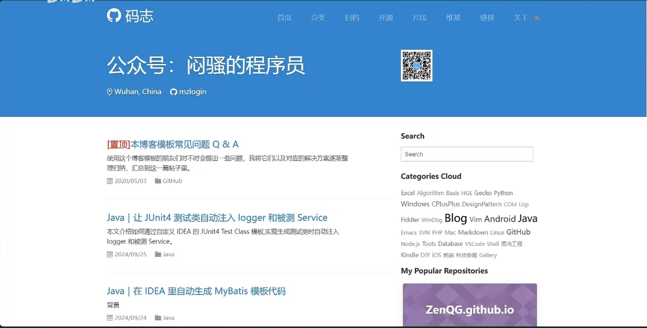Click calendar icon next to 2024/09/25
This screenshot has width=647, height=328.
[110, 254]
